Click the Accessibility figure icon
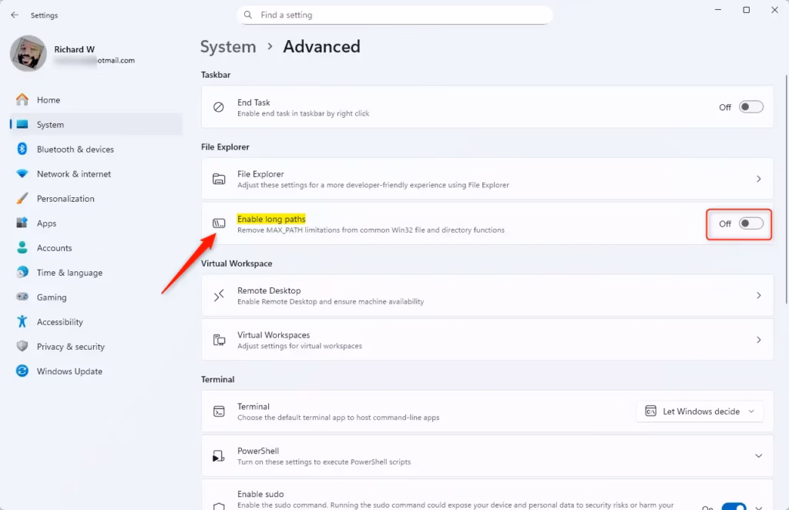The width and height of the screenshot is (789, 510). 22,321
